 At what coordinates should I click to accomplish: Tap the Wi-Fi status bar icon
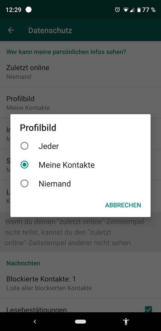pos(126,10)
